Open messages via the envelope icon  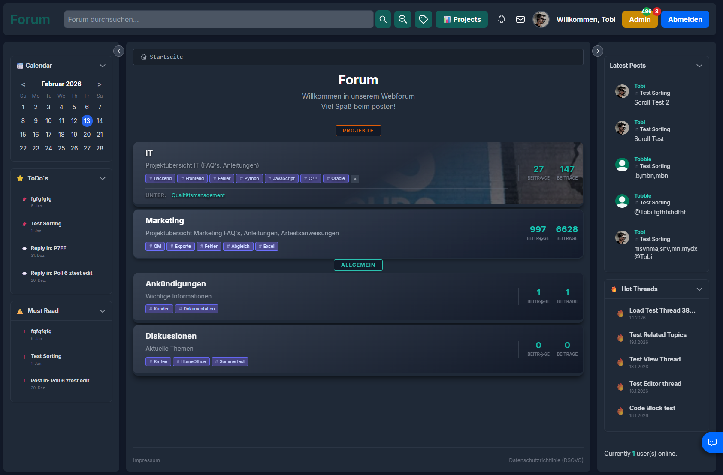(520, 19)
